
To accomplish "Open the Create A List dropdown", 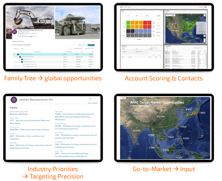I will pos(83,45).
